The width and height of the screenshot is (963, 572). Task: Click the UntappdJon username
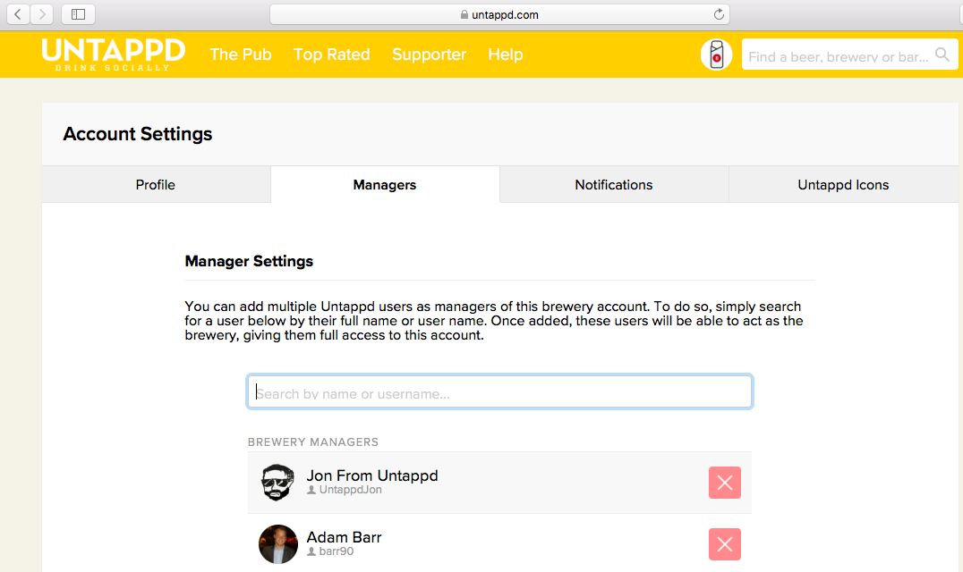350,490
